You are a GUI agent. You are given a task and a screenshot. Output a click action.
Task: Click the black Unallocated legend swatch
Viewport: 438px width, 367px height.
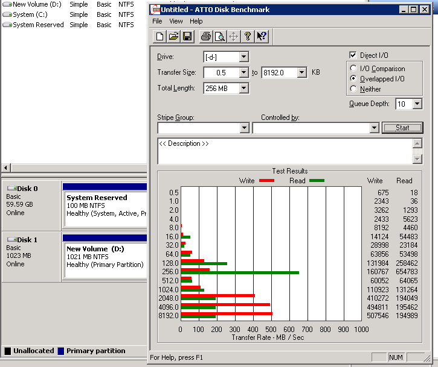click(x=8, y=351)
